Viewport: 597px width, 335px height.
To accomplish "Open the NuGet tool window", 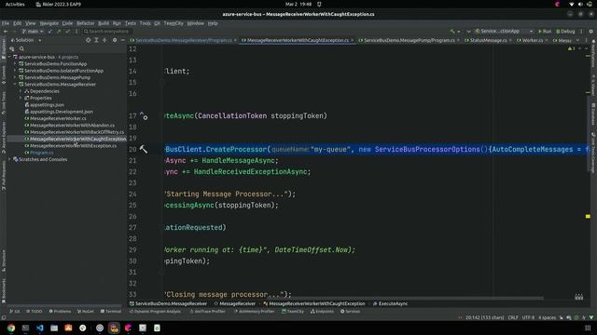I will click(85, 312).
